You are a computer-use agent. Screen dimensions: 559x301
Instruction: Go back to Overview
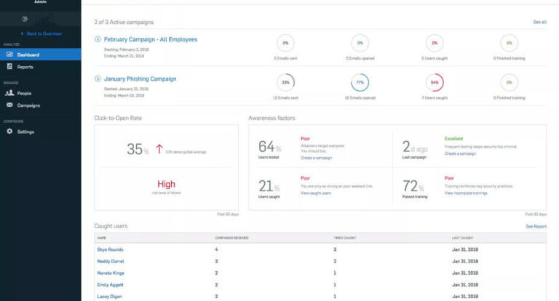coord(41,33)
